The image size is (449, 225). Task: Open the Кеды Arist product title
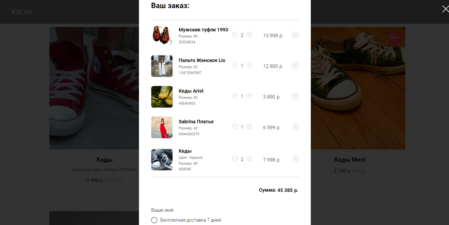coord(191,91)
